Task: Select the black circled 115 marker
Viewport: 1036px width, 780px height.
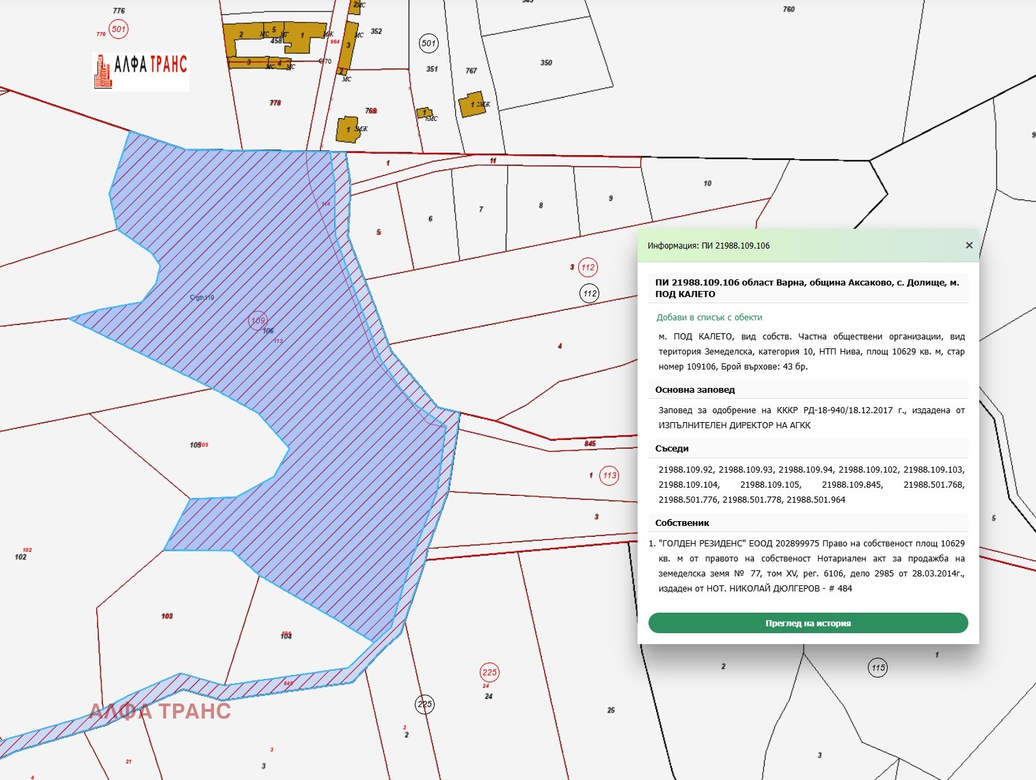Action: (x=878, y=667)
